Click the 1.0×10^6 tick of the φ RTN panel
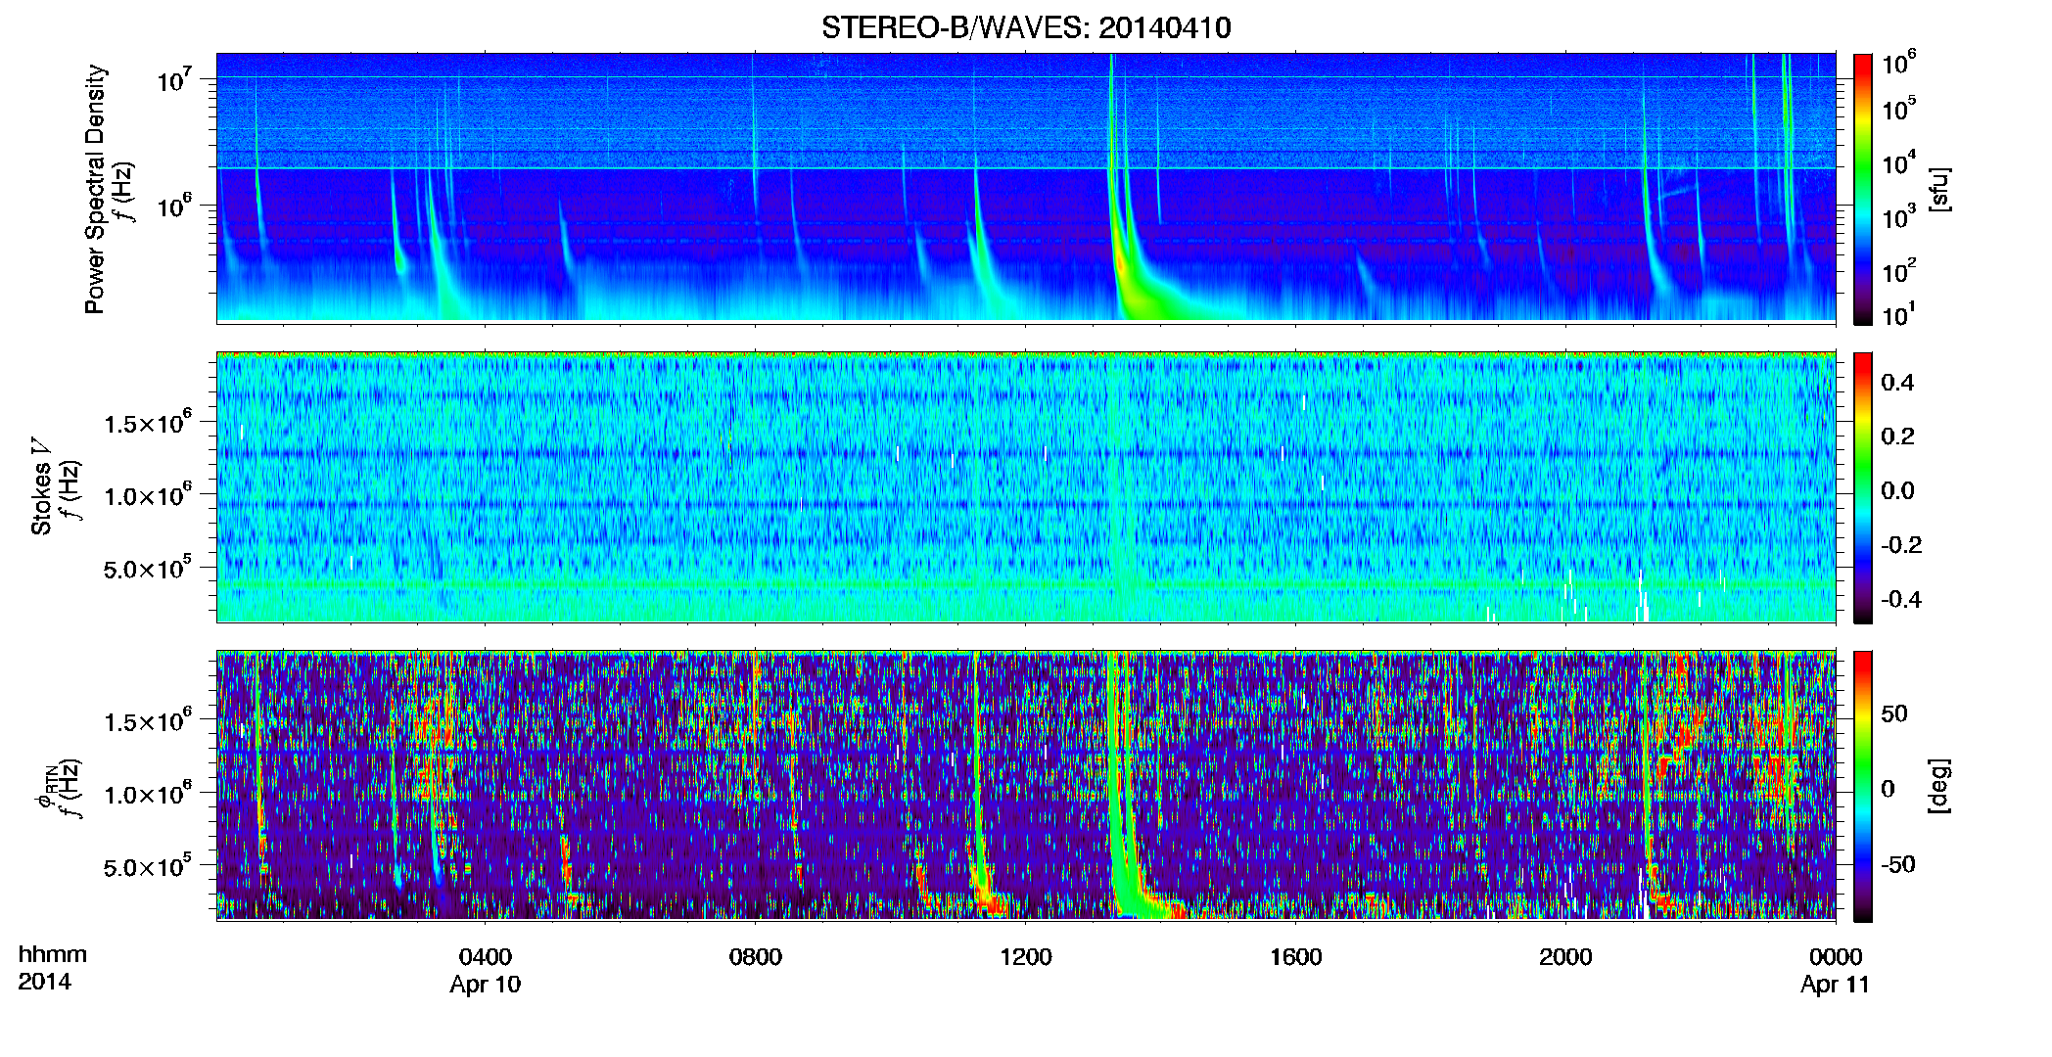The width and height of the screenshot is (2052, 1057). (x=148, y=794)
